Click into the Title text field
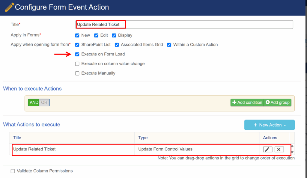The height and width of the screenshot is (178, 307). (184, 25)
